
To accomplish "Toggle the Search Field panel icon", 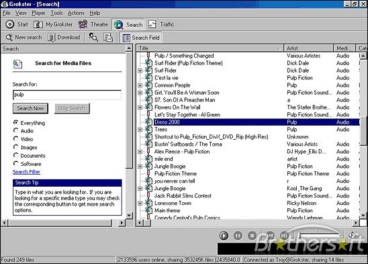I will (x=126, y=38).
